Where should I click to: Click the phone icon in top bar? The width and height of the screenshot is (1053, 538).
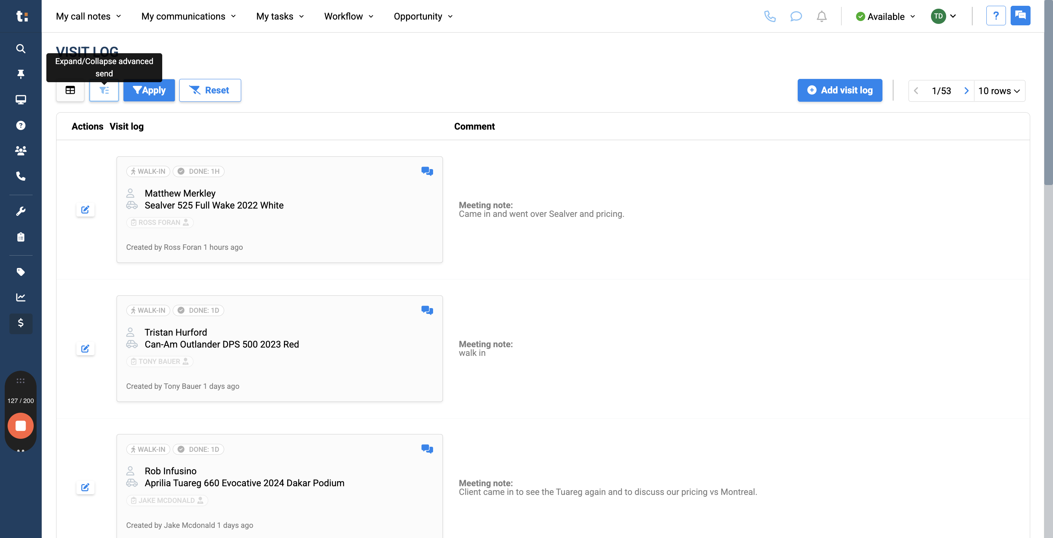pyautogui.click(x=770, y=16)
